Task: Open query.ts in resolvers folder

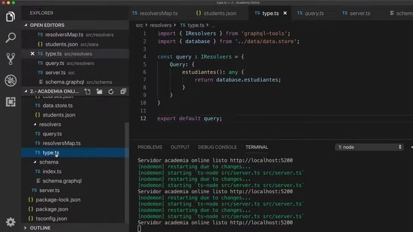Action: point(52,134)
